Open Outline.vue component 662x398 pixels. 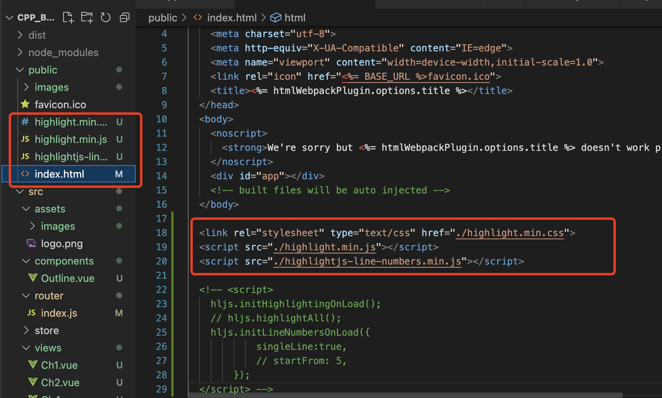[x=68, y=278]
